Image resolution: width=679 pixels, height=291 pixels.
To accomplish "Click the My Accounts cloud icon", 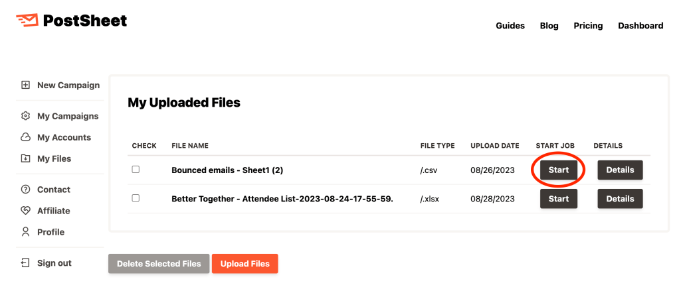I will pos(25,137).
